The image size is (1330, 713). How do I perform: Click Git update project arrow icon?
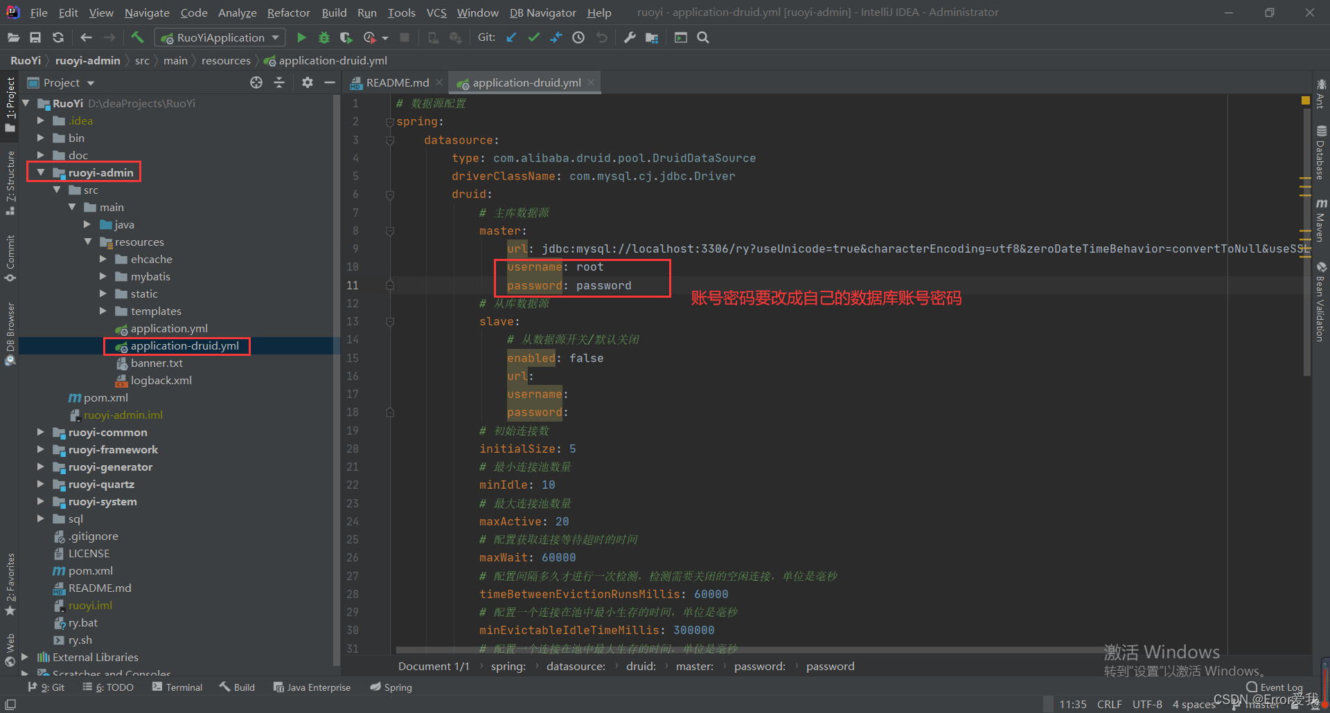(511, 37)
